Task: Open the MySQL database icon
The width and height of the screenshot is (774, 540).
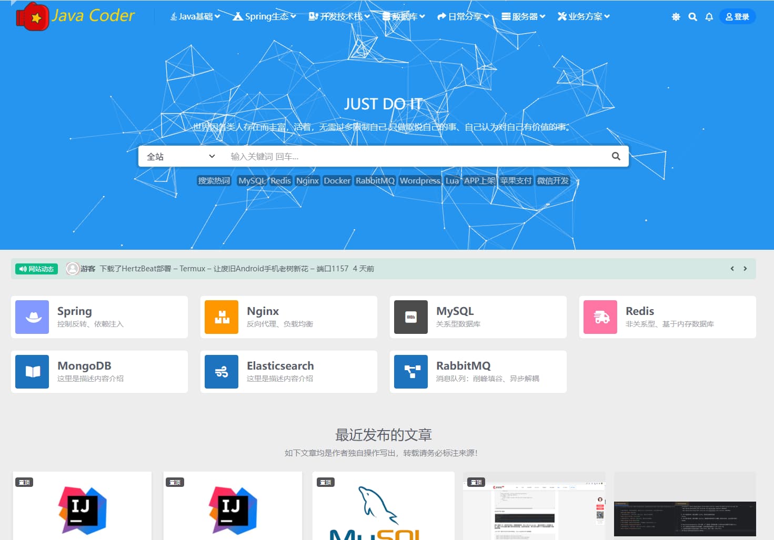Action: pyautogui.click(x=411, y=317)
